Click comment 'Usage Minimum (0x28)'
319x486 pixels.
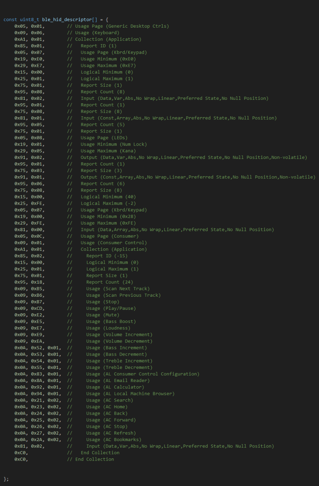108,216
